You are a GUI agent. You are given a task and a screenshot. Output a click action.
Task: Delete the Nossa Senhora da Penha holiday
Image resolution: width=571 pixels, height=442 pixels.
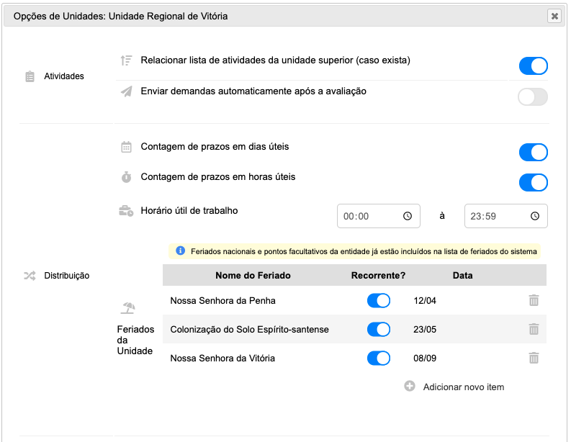[534, 300]
